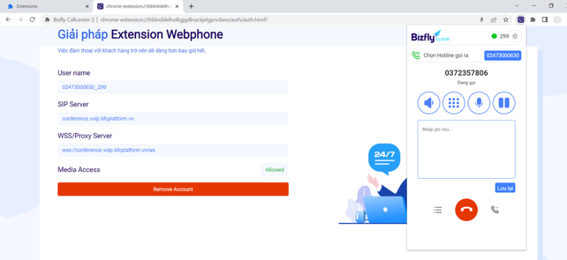Image resolution: width=567 pixels, height=260 pixels.
Task: Click the SIP Server input field
Action: pyautogui.click(x=173, y=118)
